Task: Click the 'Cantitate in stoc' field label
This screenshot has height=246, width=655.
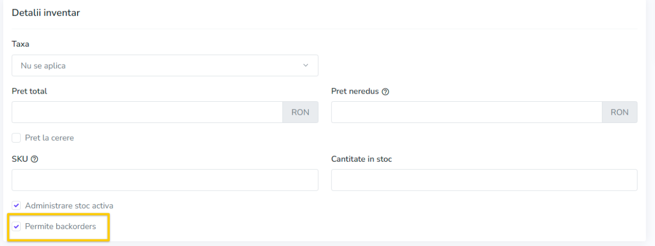Action: (361, 159)
